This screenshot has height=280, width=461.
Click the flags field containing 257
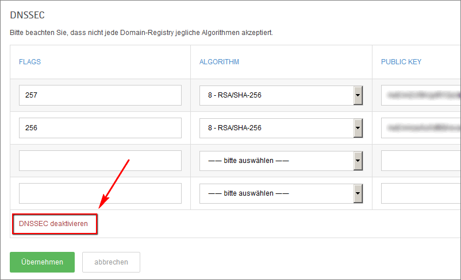point(100,95)
